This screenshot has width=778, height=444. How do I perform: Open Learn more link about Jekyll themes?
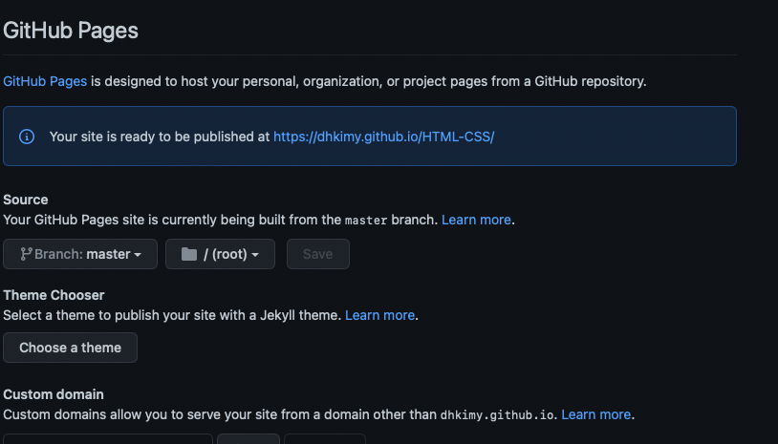[x=379, y=315]
